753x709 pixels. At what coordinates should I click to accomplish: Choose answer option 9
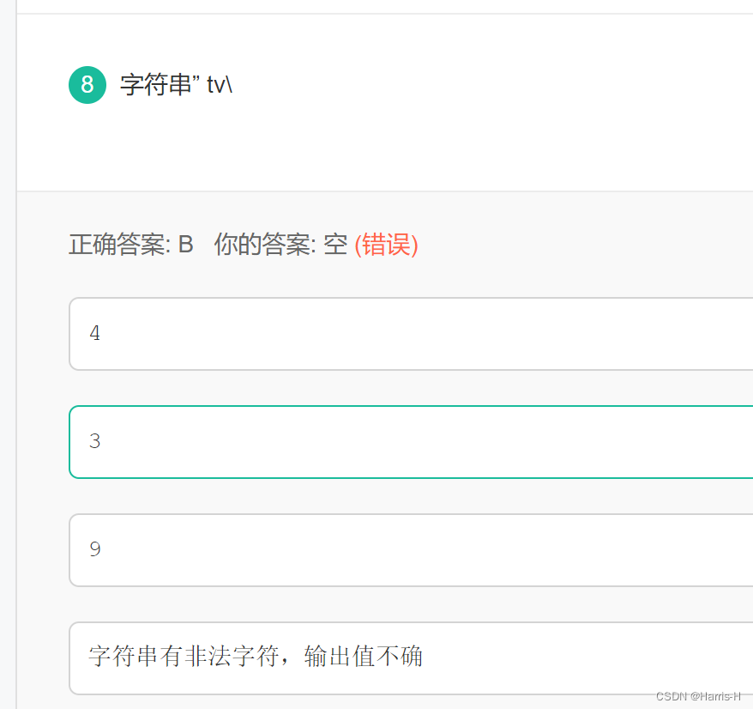click(412, 550)
